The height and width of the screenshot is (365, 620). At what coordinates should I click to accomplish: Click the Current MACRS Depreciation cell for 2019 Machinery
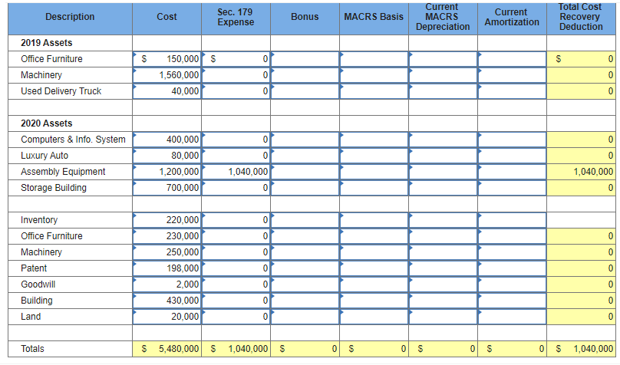pyautogui.click(x=443, y=75)
